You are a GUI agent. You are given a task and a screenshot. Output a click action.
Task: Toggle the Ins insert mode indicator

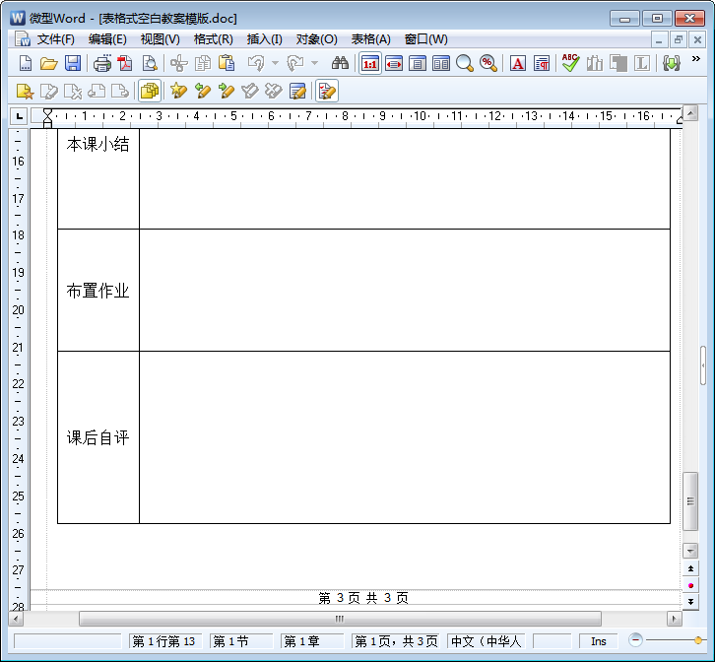[x=598, y=641]
